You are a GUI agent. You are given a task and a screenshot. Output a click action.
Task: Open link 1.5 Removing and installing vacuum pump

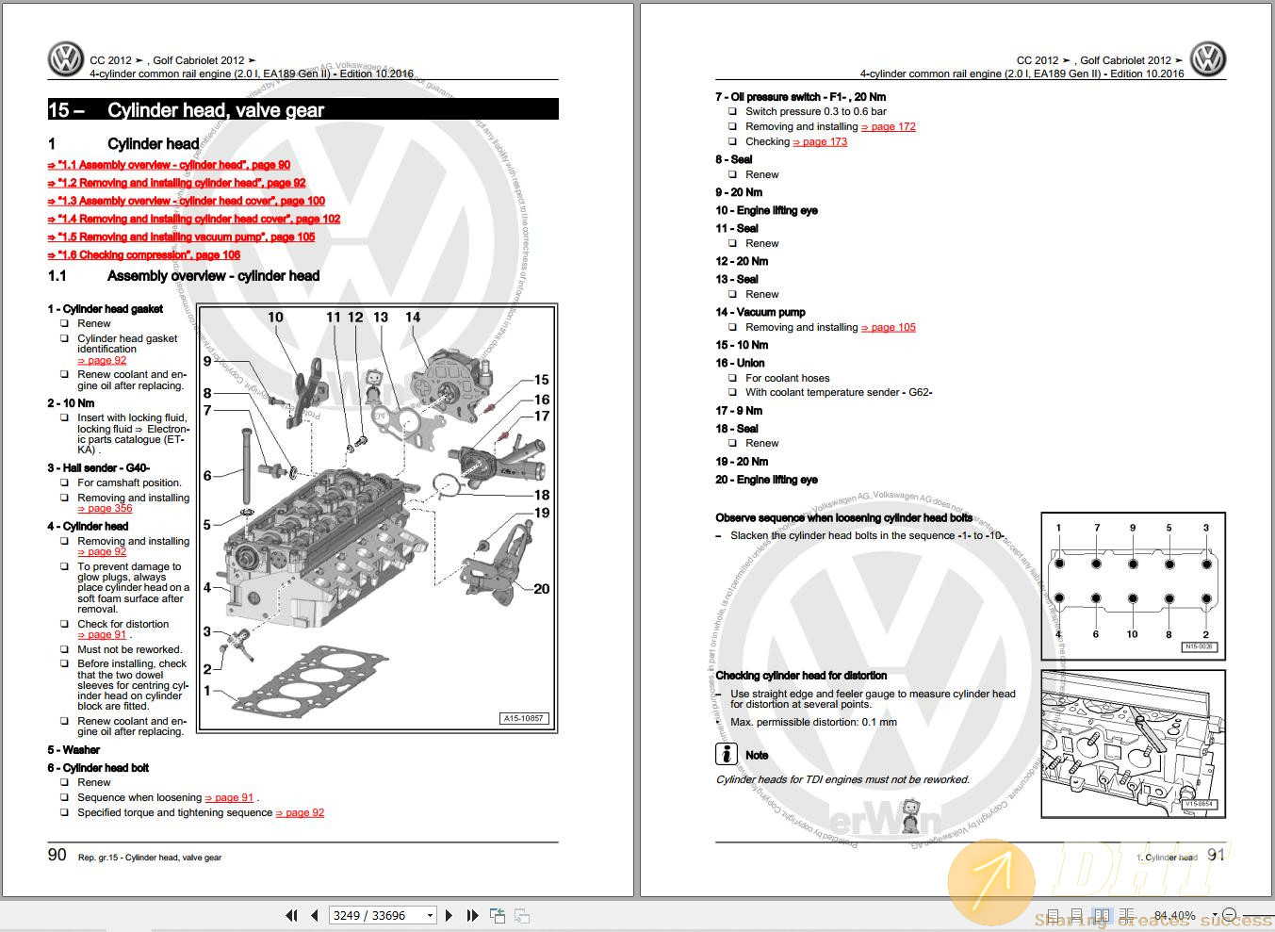[x=181, y=237]
